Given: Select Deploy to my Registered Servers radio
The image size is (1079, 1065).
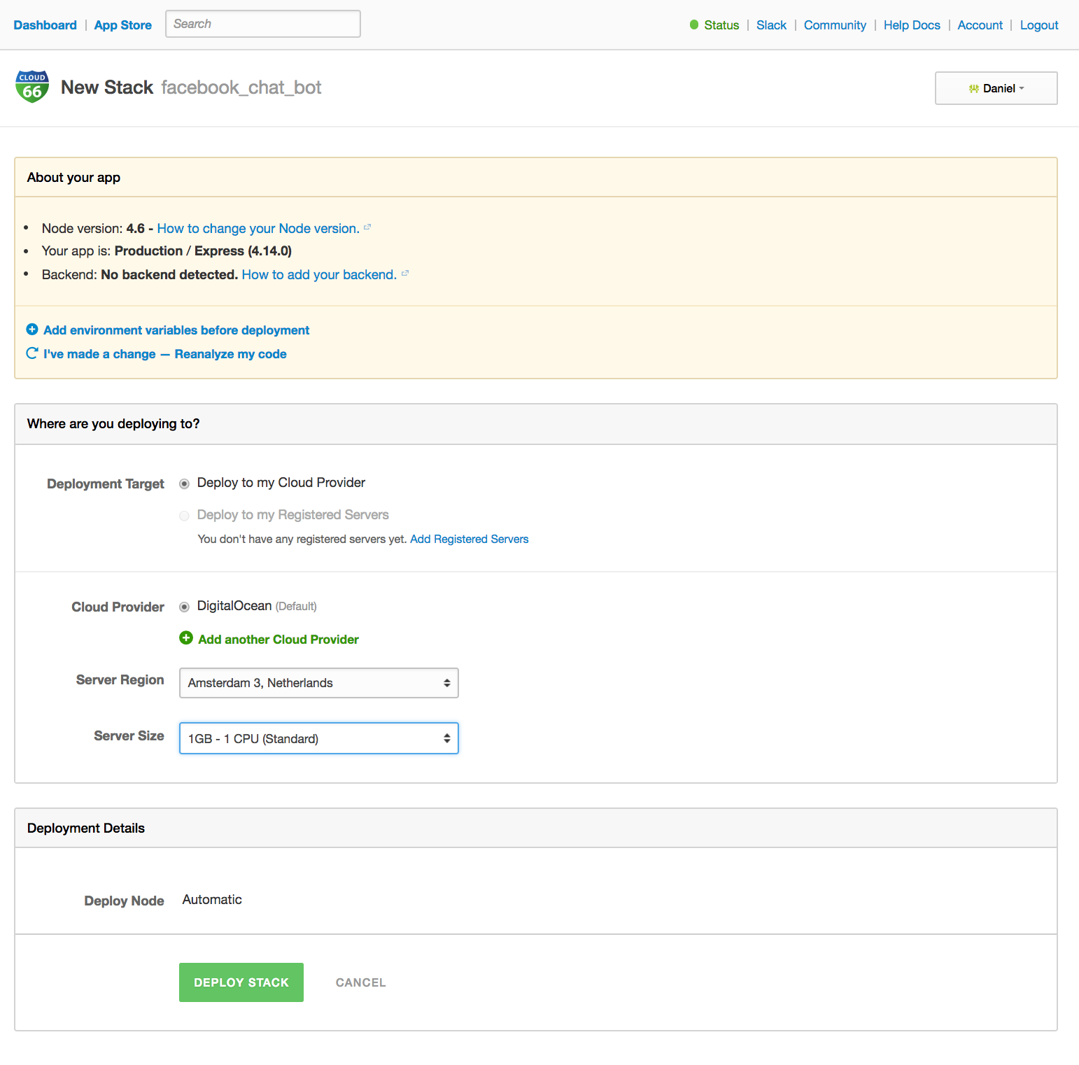Looking at the screenshot, I should (x=185, y=516).
